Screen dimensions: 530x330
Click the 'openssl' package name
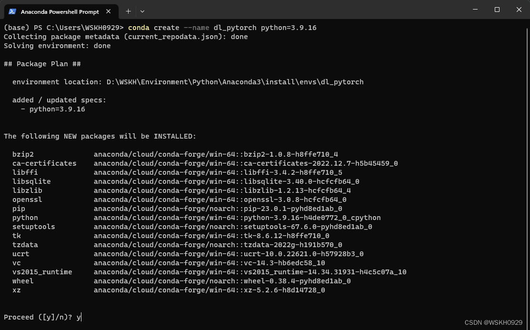pos(27,200)
